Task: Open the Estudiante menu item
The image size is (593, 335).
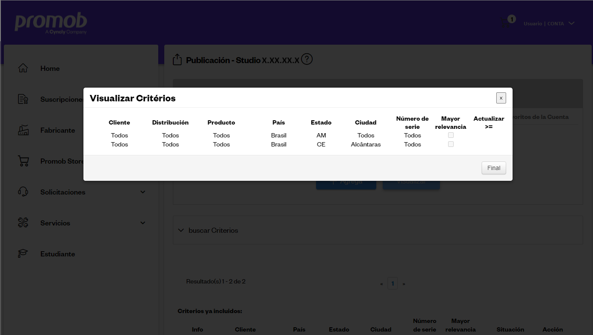Action: click(x=58, y=254)
